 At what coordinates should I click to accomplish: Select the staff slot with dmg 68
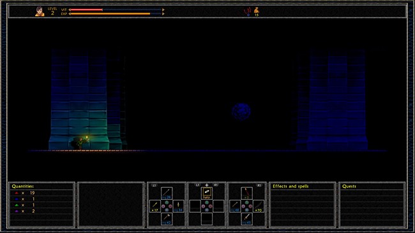pyautogui.click(x=235, y=206)
